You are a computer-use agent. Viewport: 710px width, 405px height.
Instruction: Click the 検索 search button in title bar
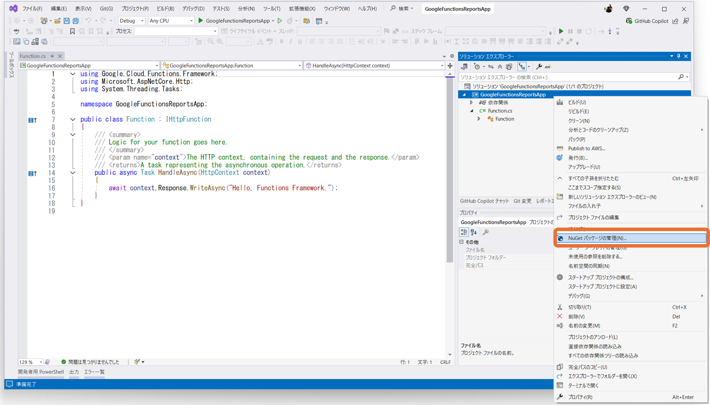402,9
